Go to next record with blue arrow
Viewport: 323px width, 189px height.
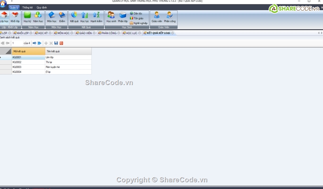point(34,43)
